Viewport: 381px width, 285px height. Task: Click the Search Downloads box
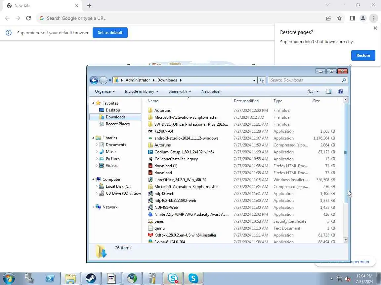[308, 80]
